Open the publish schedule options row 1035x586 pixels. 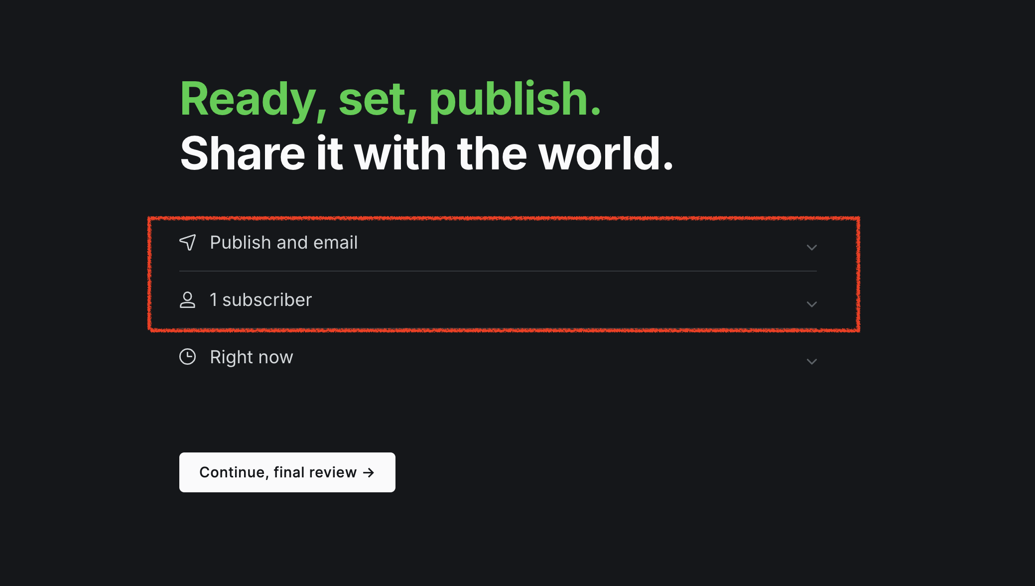pos(498,357)
